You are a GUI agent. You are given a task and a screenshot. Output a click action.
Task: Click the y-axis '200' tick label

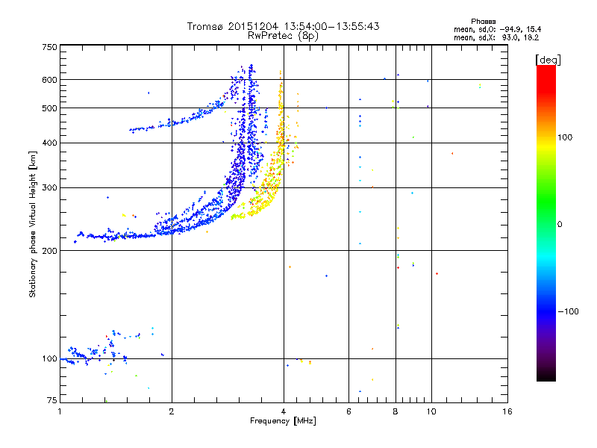click(49, 251)
